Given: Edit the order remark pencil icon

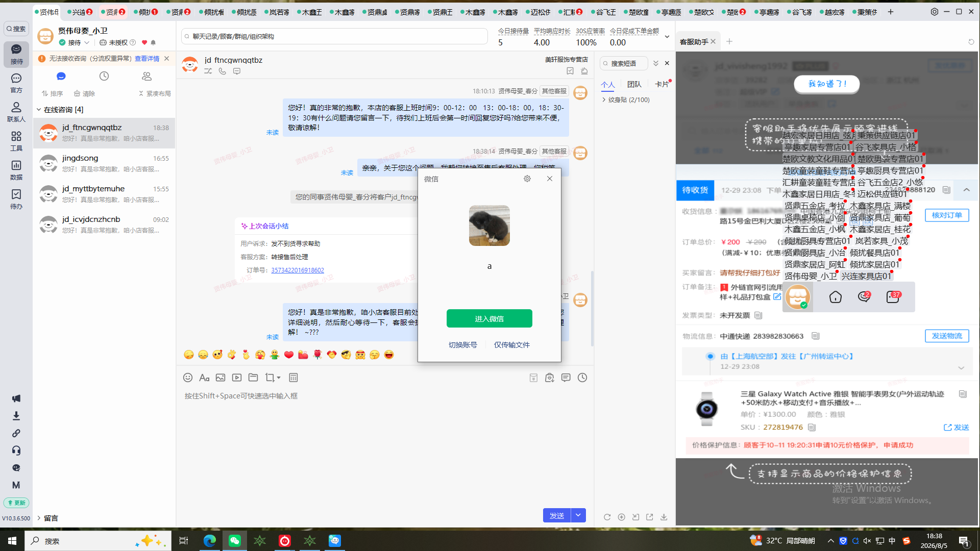Looking at the screenshot, I should (x=777, y=297).
